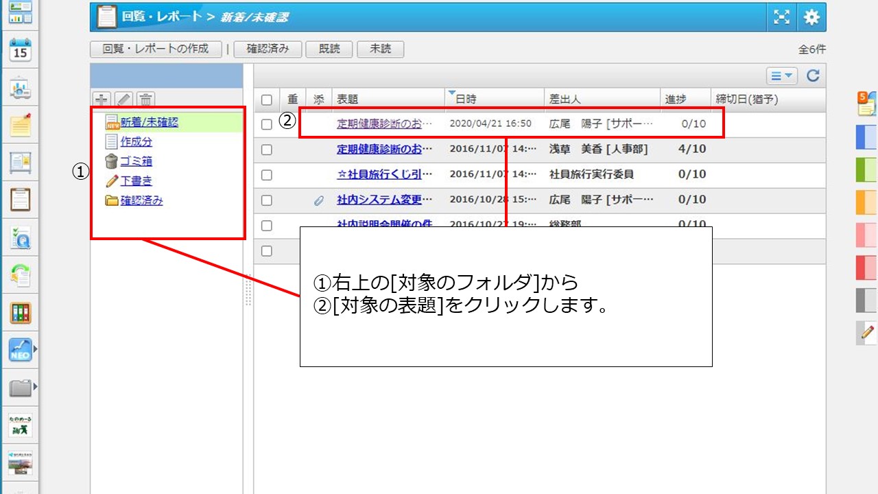Select checkbox for 社員旅行実行委員 row
The image size is (878, 494).
click(267, 175)
